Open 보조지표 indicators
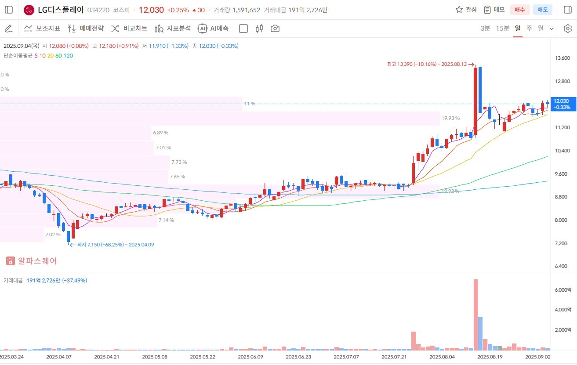 (42, 29)
